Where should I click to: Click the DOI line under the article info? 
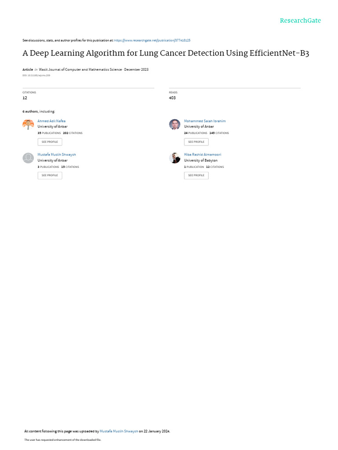coord(36,76)
